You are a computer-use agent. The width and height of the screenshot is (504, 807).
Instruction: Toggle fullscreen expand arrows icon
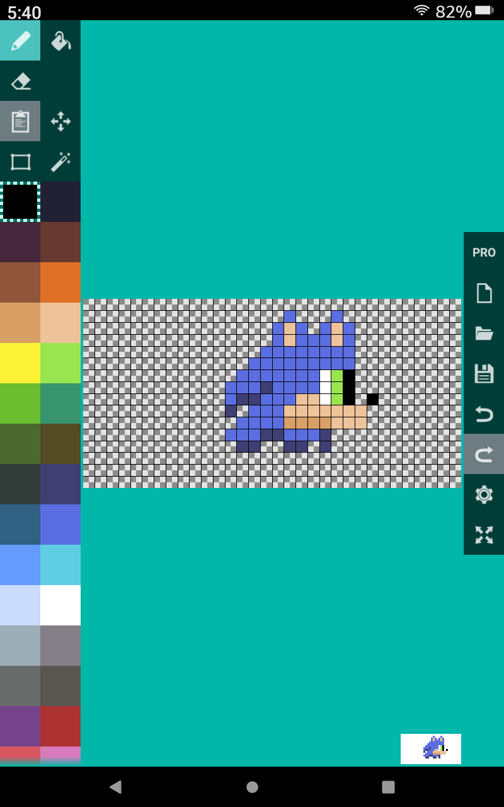484,535
